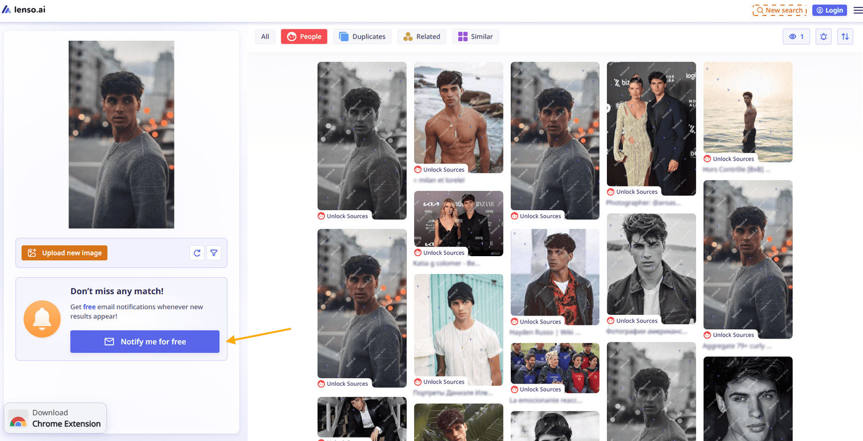The width and height of the screenshot is (863, 441).
Task: Select the Related results filter
Action: click(x=422, y=36)
